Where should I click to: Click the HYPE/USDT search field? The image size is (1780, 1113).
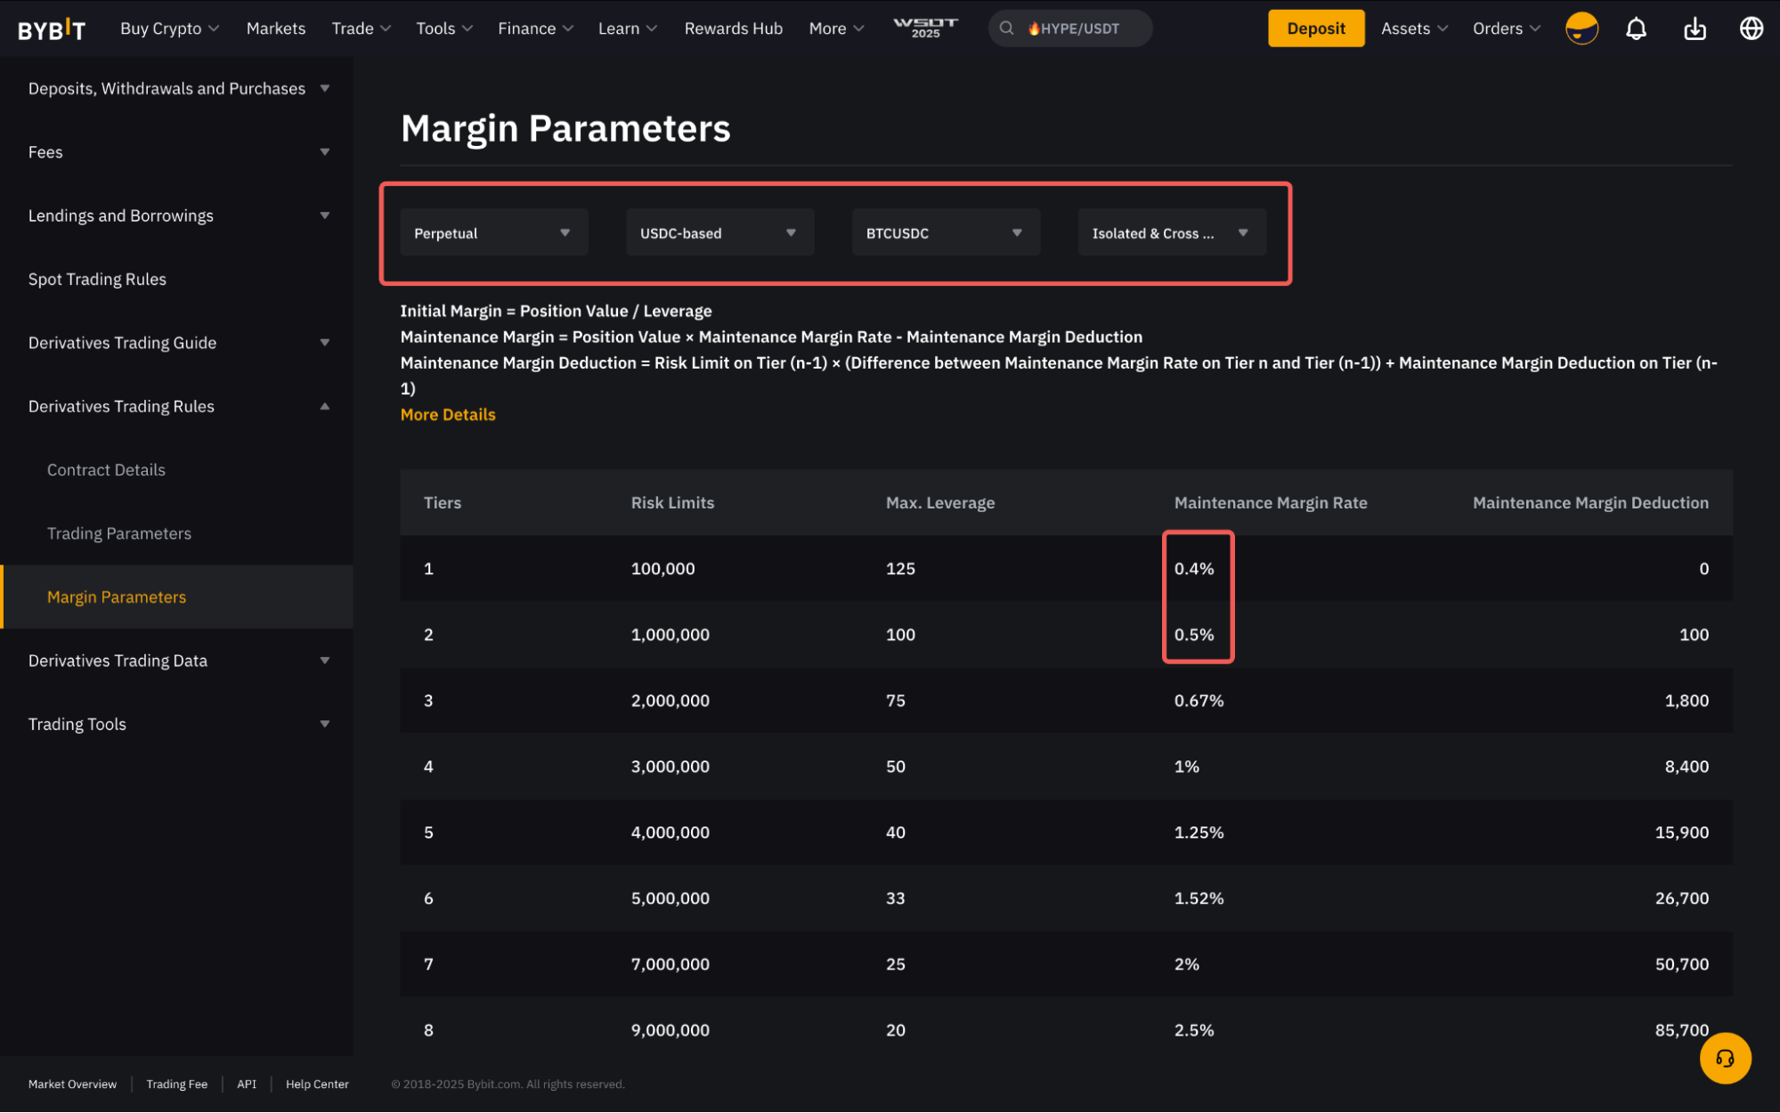pos(1079,28)
